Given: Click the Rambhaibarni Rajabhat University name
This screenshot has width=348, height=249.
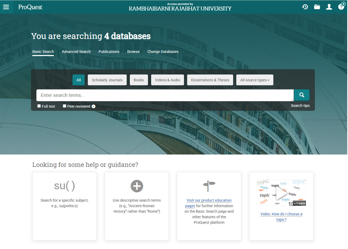Looking at the screenshot, I should [180, 9].
